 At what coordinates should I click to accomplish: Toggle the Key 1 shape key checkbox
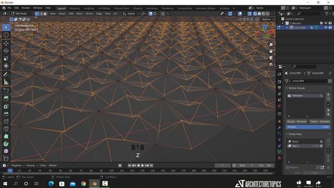point(321,146)
